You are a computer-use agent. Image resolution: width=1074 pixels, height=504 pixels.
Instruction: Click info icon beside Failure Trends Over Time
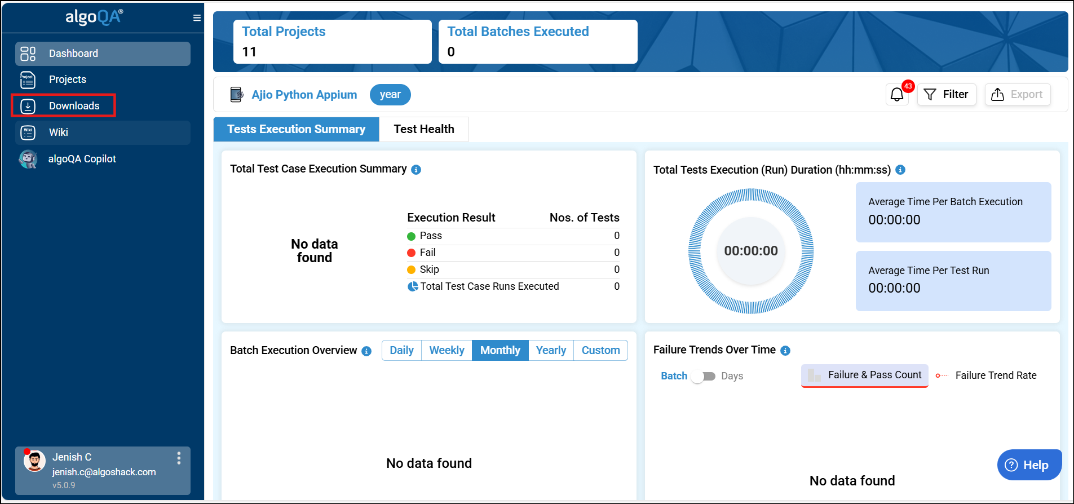point(785,351)
